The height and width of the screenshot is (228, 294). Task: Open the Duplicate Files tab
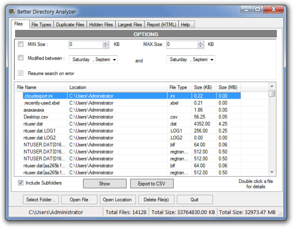coord(70,25)
